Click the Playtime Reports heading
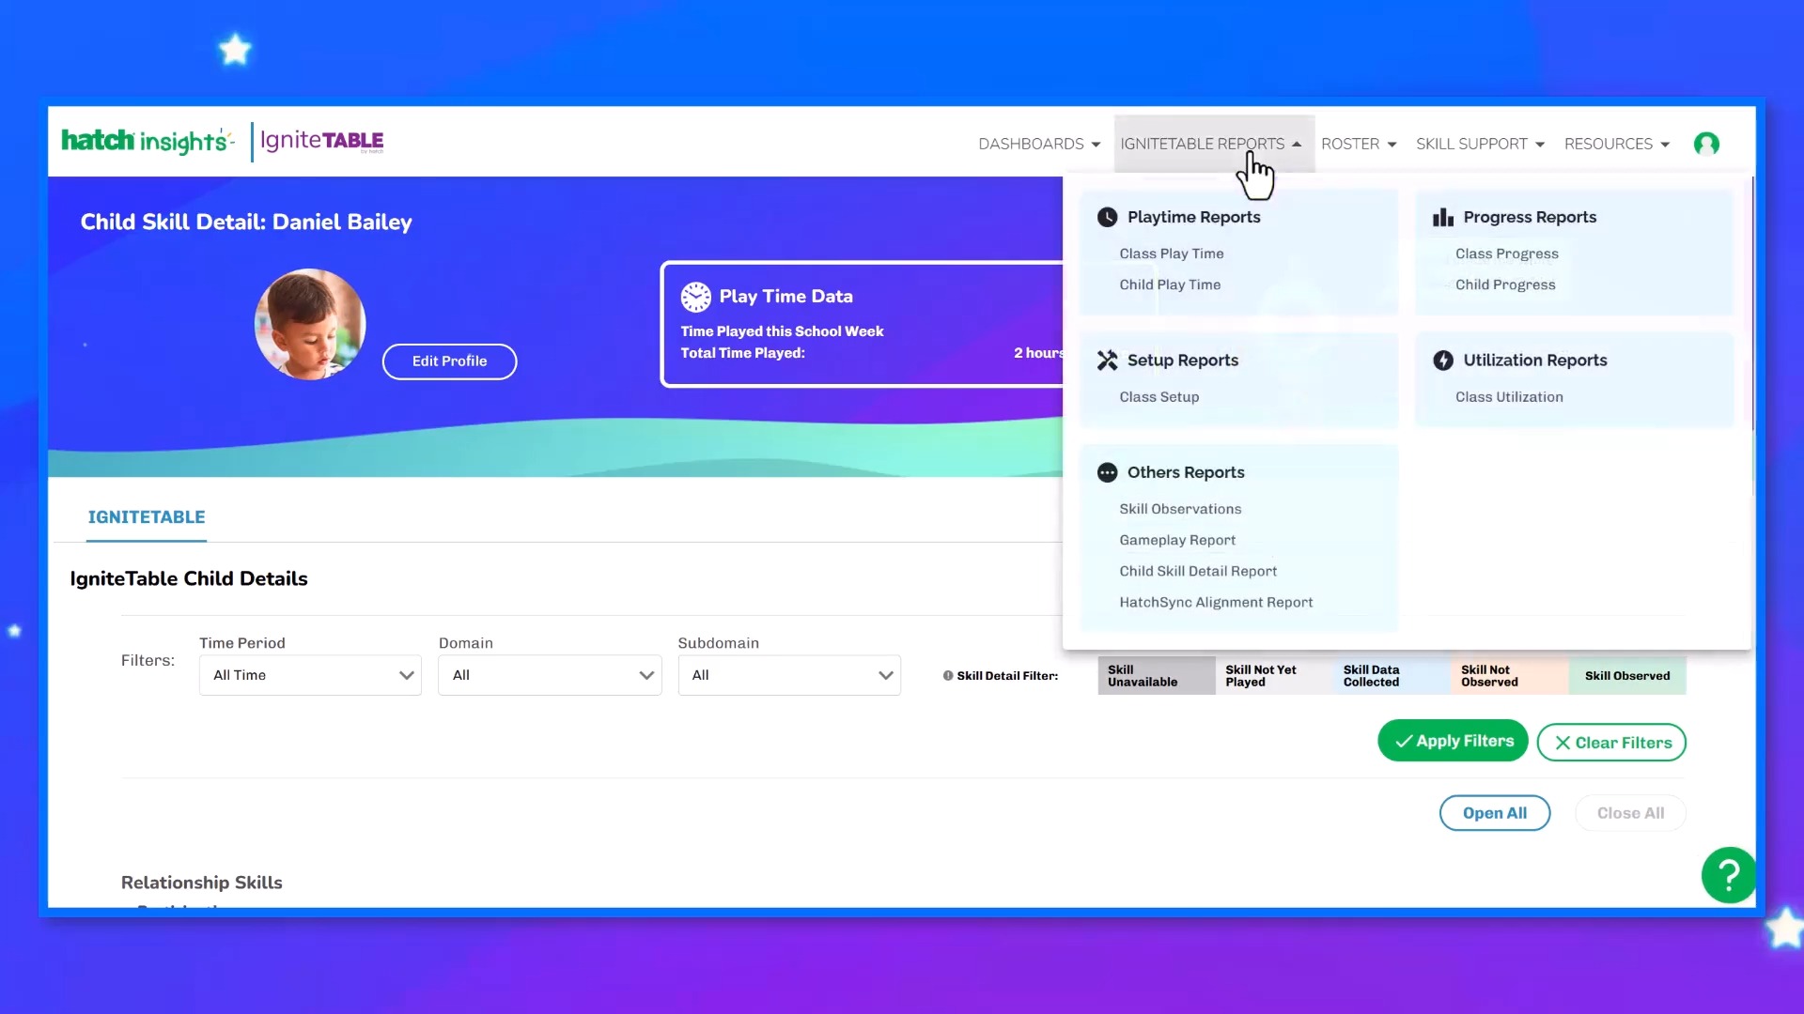Screen dimensions: 1804x1014 [x=1193, y=217]
